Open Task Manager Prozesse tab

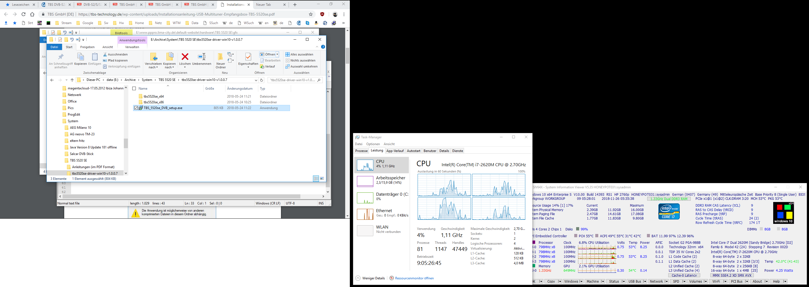point(362,151)
